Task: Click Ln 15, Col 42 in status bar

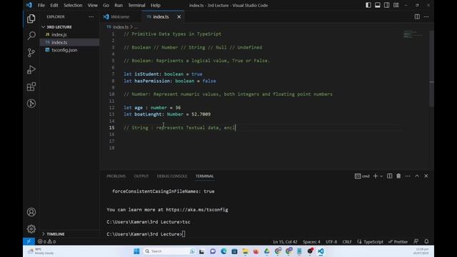Action: pos(285,241)
